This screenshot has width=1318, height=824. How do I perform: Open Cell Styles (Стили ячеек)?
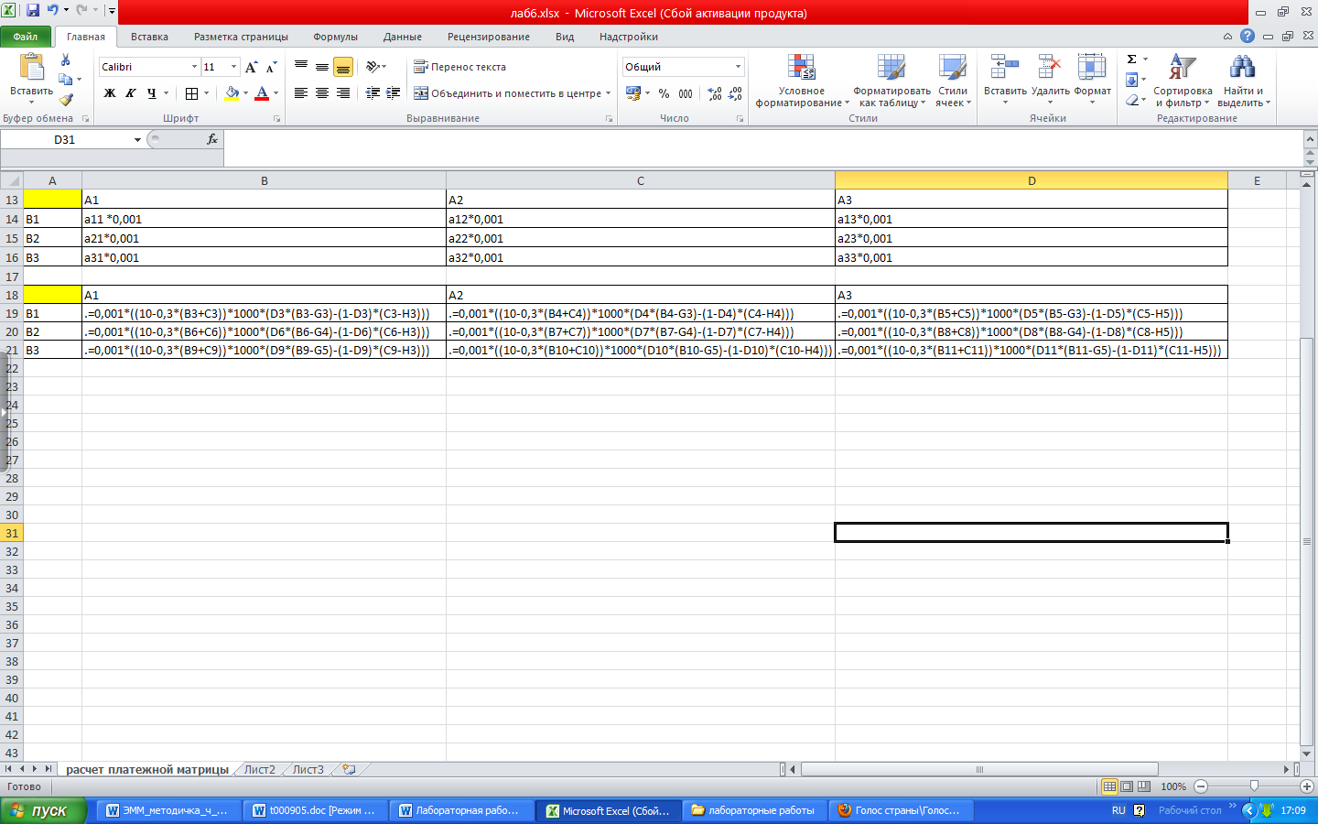tap(953, 81)
